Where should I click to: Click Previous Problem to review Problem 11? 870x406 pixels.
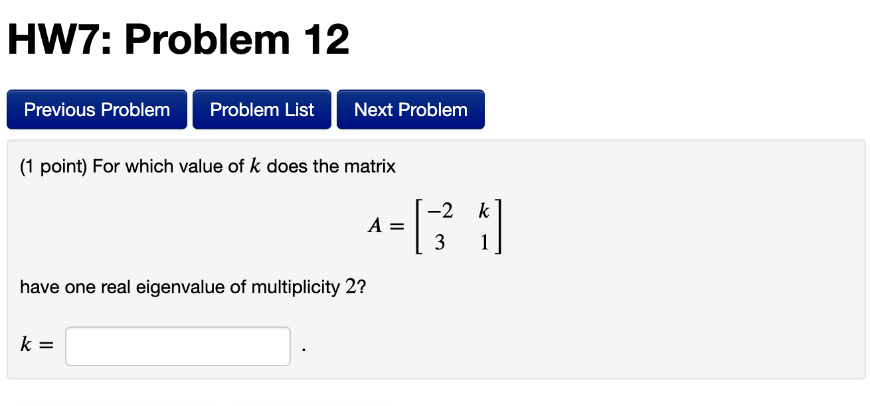[96, 109]
